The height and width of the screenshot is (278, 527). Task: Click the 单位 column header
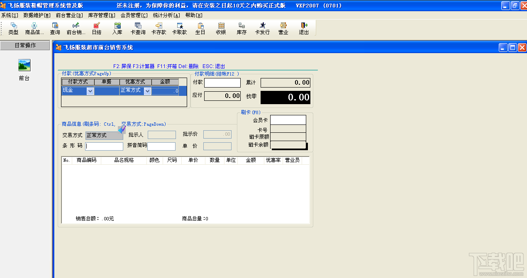pyautogui.click(x=231, y=160)
